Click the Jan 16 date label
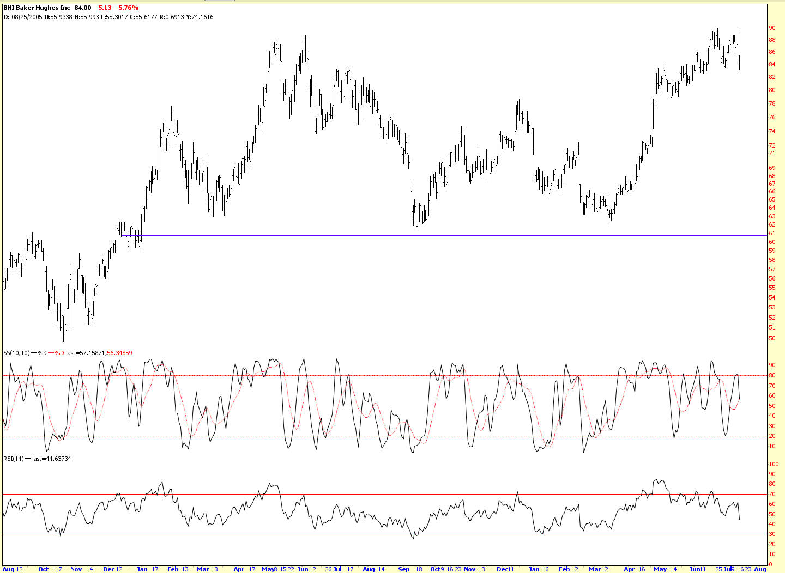 click(539, 569)
